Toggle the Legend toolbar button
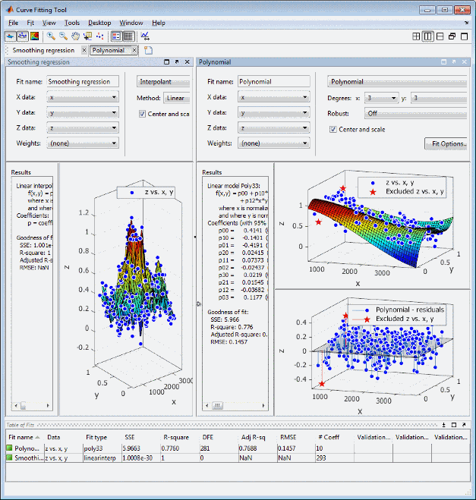The width and height of the screenshot is (476, 500). (x=116, y=36)
